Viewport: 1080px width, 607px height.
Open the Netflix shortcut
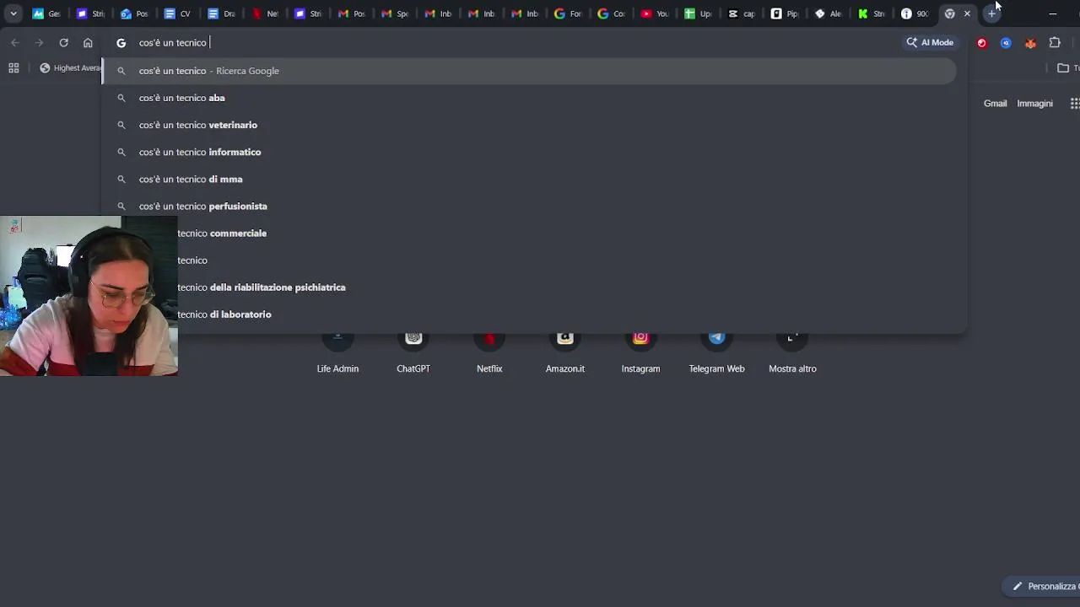pos(489,352)
